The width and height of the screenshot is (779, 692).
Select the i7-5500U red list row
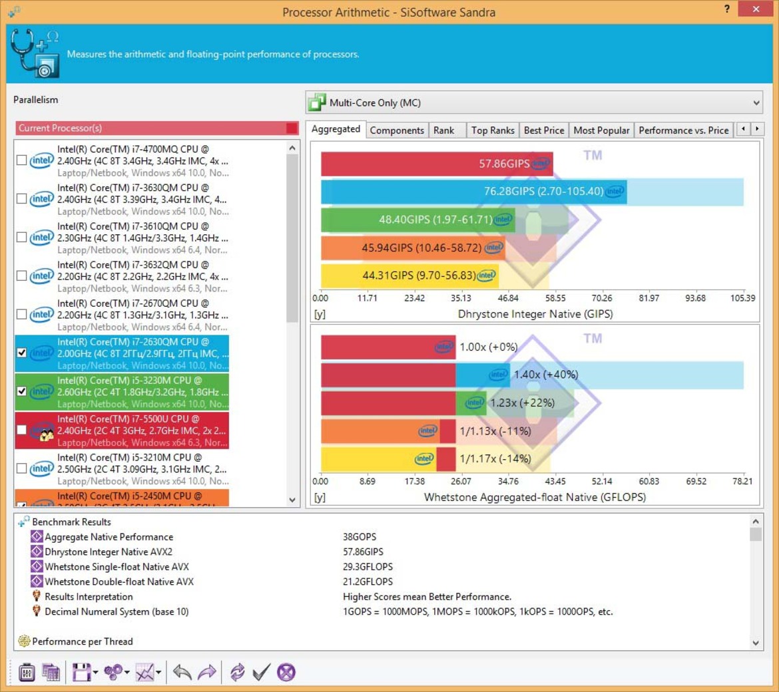tap(122, 431)
